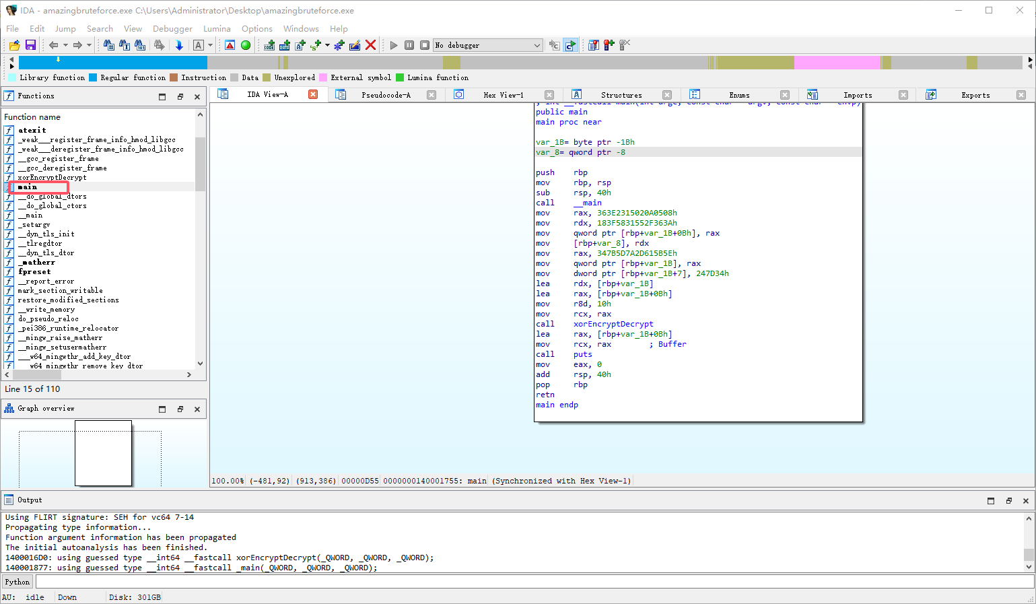Close the Hex View-1 tab

[549, 95]
